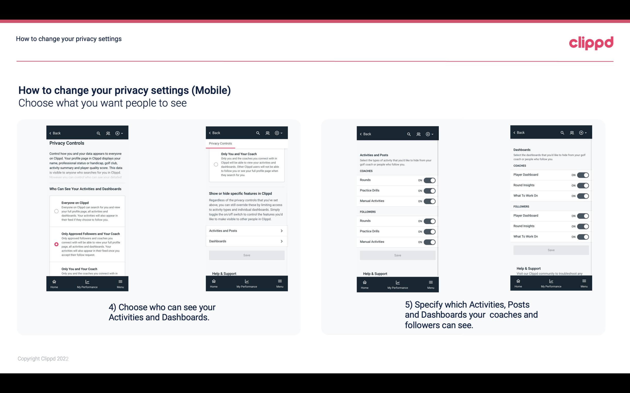The height and width of the screenshot is (393, 630).
Task: Expand the Activities and Posts section
Action: click(x=246, y=231)
